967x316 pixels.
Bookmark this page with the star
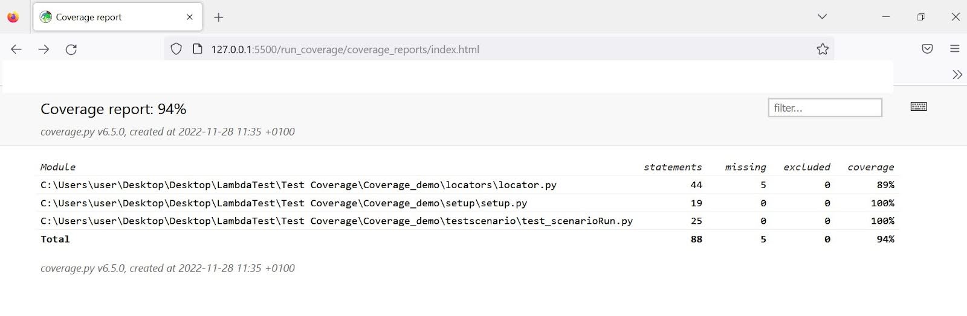[x=823, y=49]
